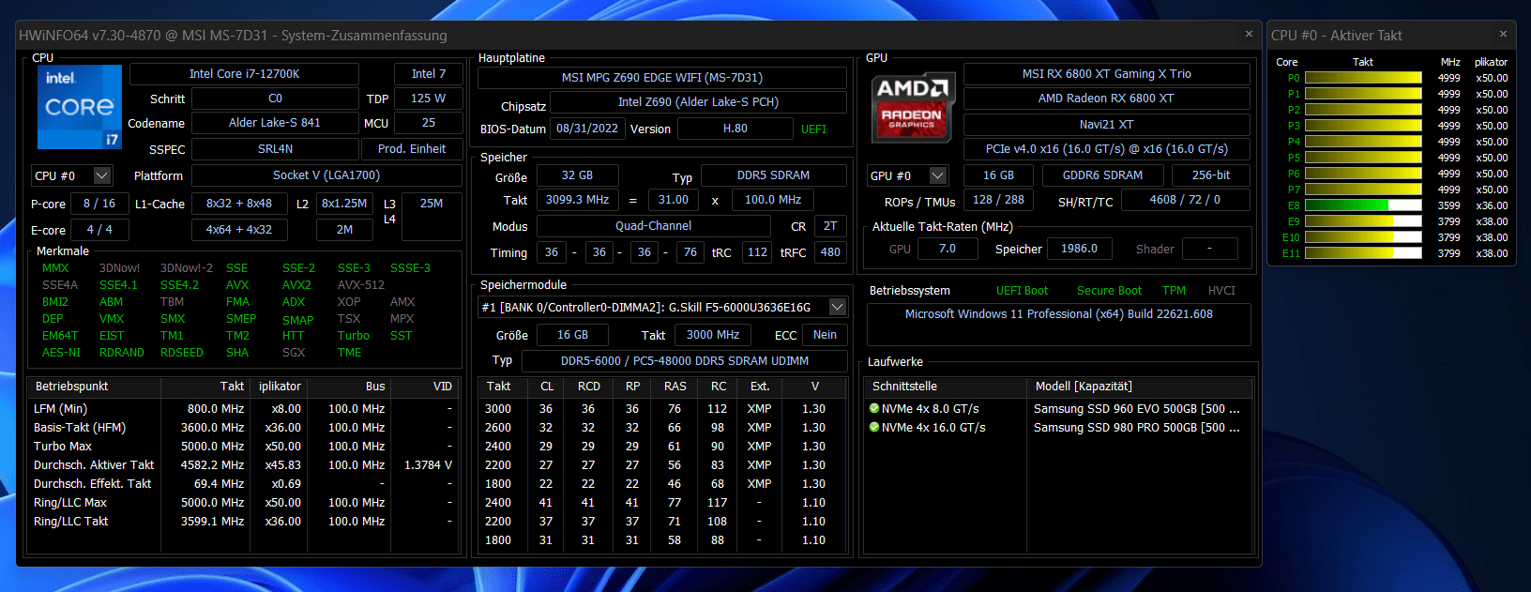
Task: Click the Prod. Einheit field
Action: 412,149
